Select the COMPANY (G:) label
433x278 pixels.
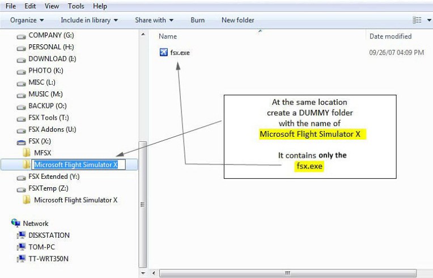pyautogui.click(x=52, y=35)
